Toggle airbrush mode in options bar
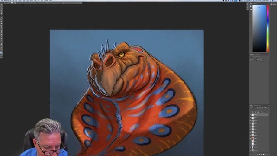 coord(47,3)
